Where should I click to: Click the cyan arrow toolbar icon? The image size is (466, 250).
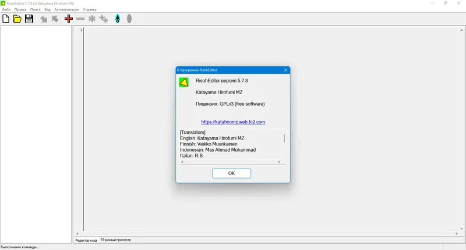[118, 19]
